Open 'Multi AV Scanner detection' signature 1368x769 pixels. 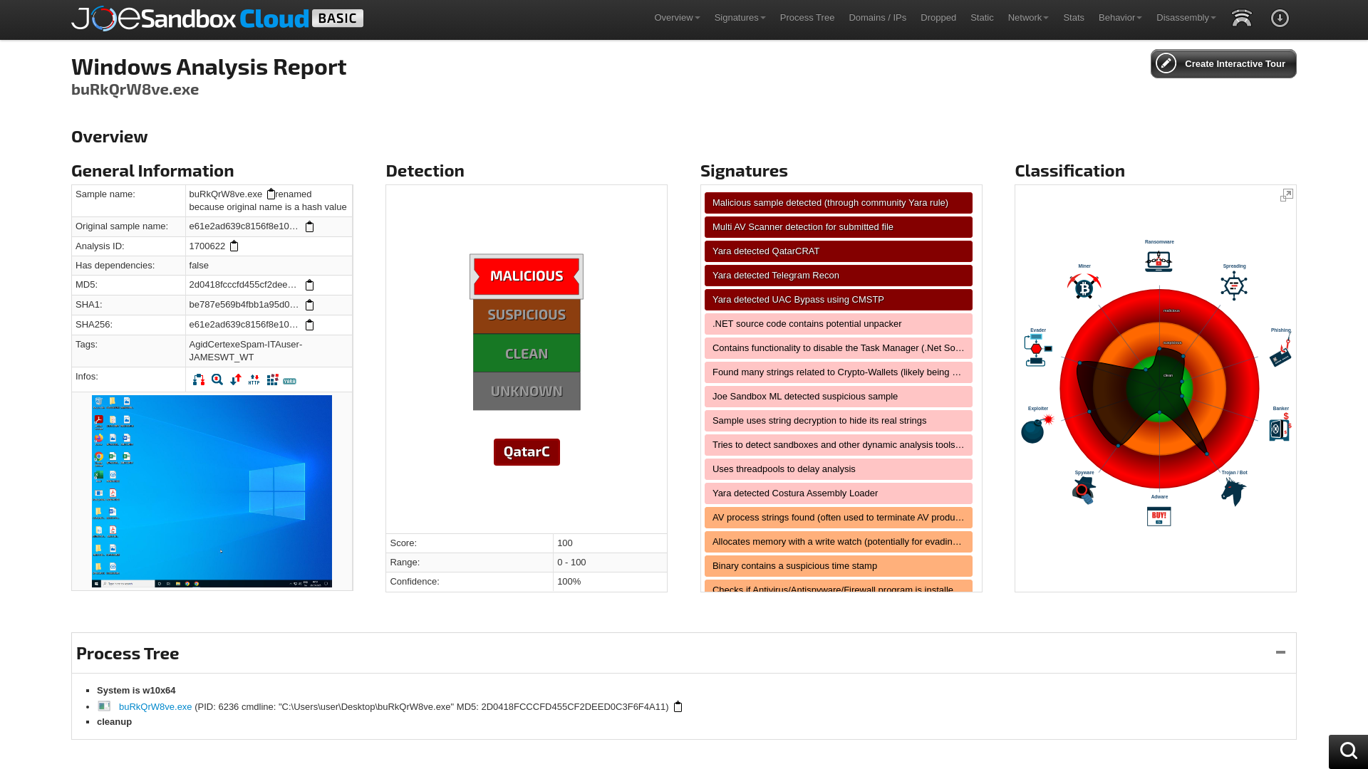coord(838,227)
